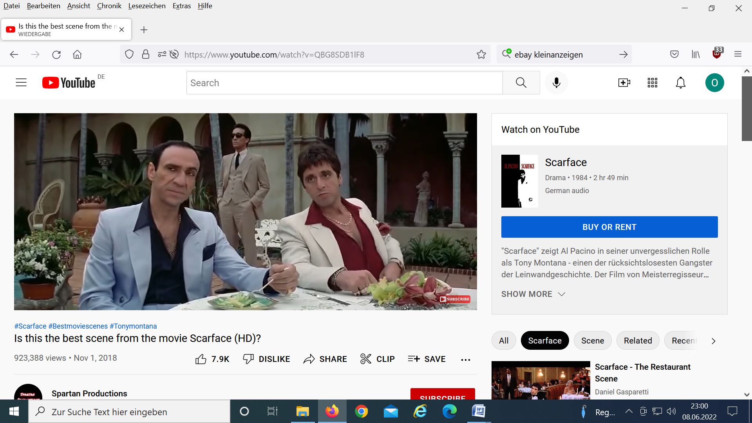Open the tracking protection shield
The width and height of the screenshot is (752, 423).
click(129, 54)
